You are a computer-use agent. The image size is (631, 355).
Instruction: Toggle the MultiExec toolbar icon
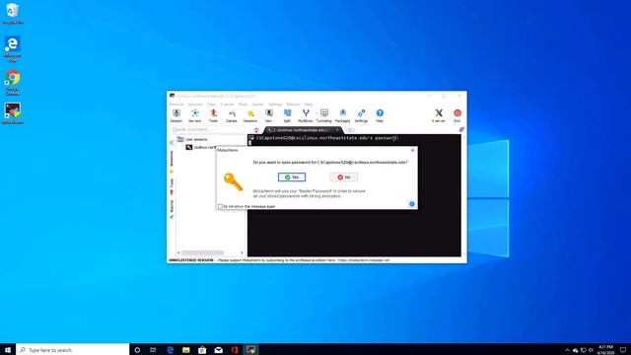tap(306, 115)
